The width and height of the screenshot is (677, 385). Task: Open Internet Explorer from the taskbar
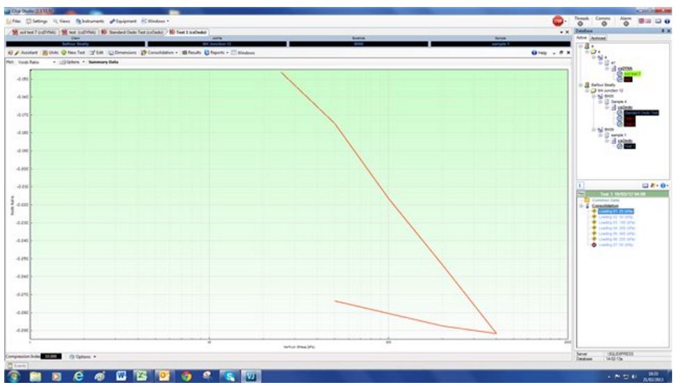coord(79,377)
